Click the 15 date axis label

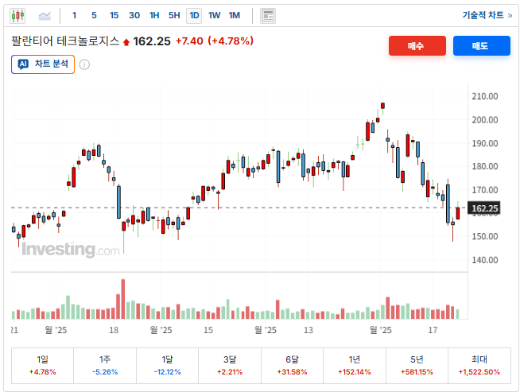208,330
